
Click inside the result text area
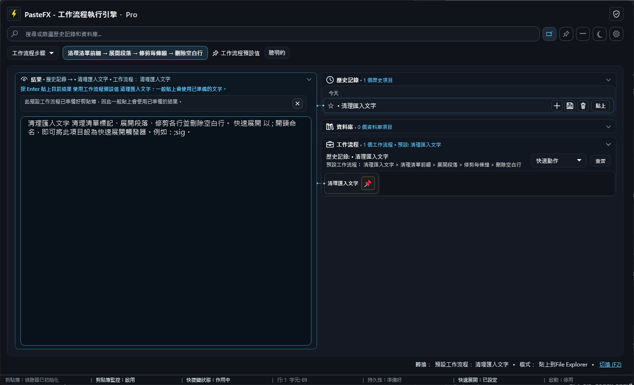click(x=166, y=231)
